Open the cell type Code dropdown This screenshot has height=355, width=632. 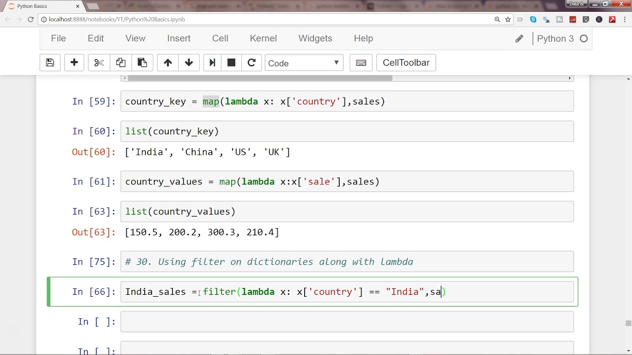[x=304, y=63]
